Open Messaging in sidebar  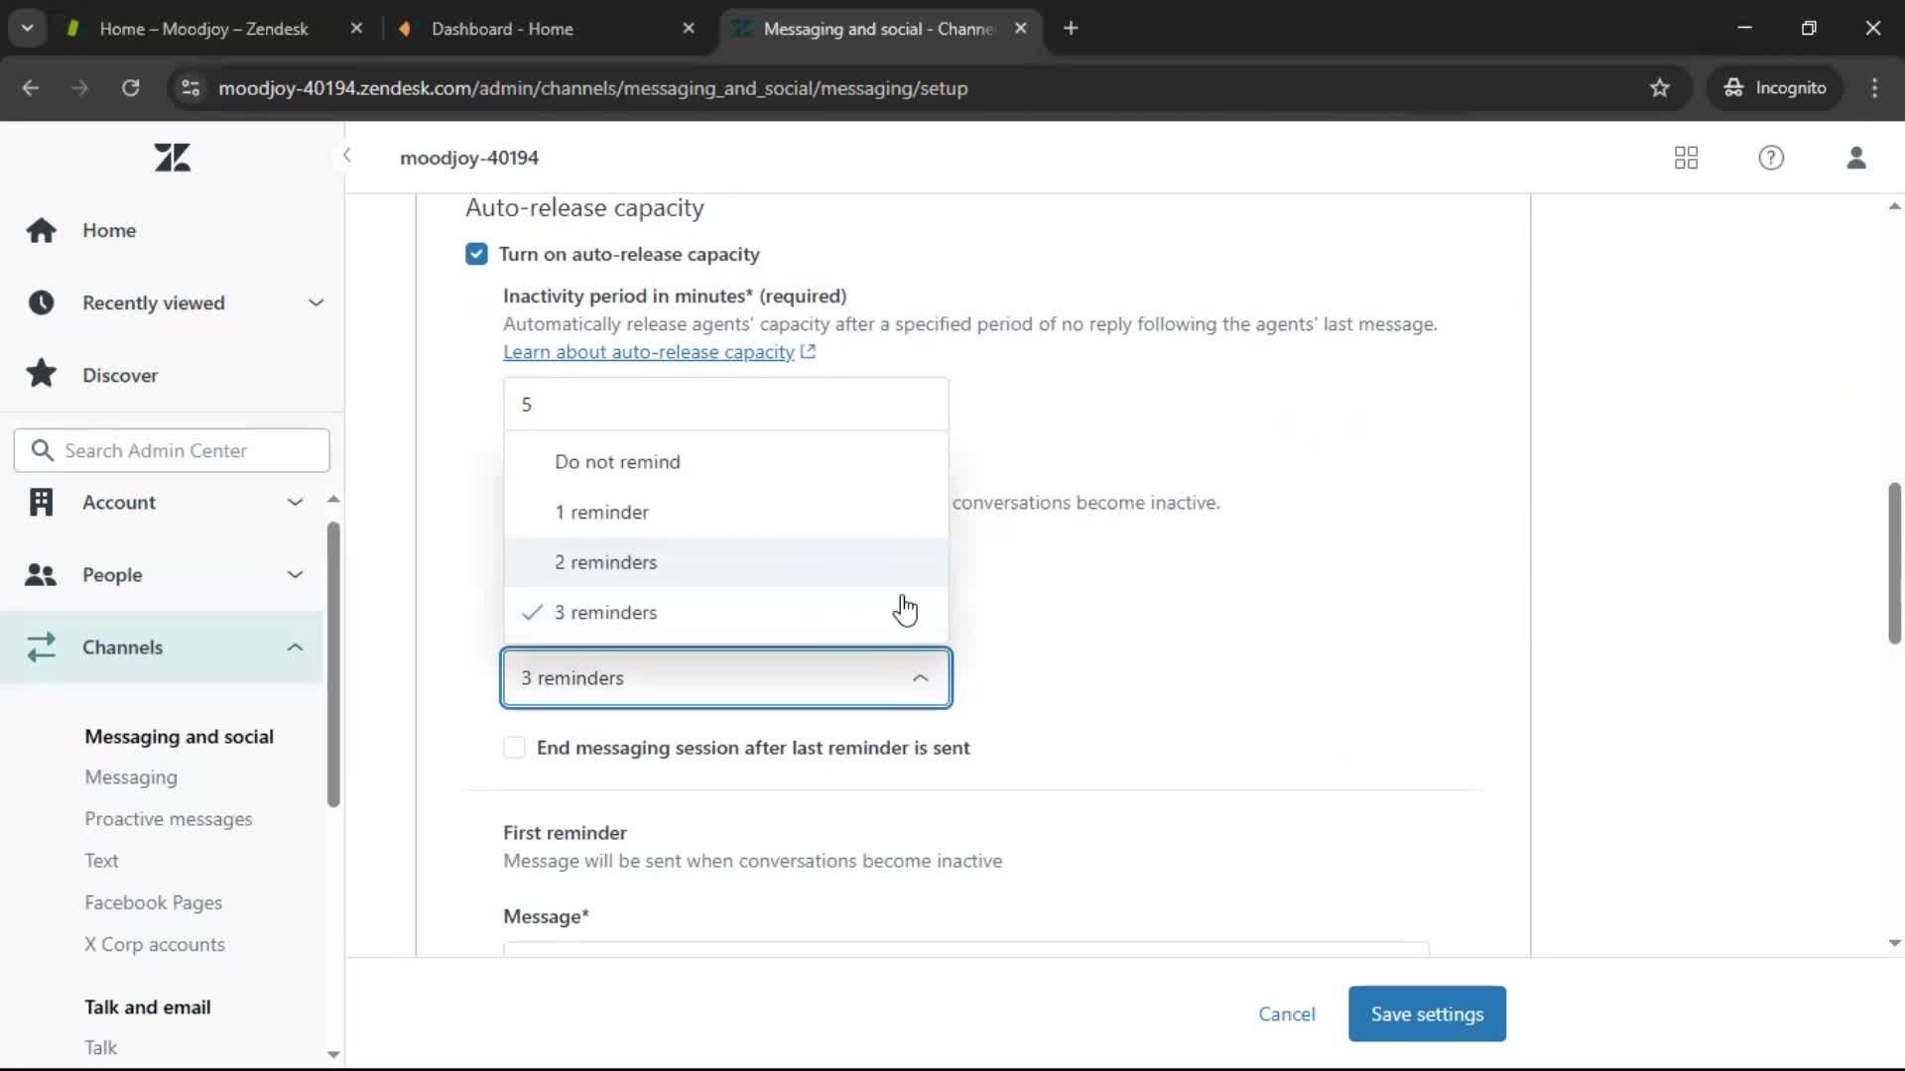(131, 777)
